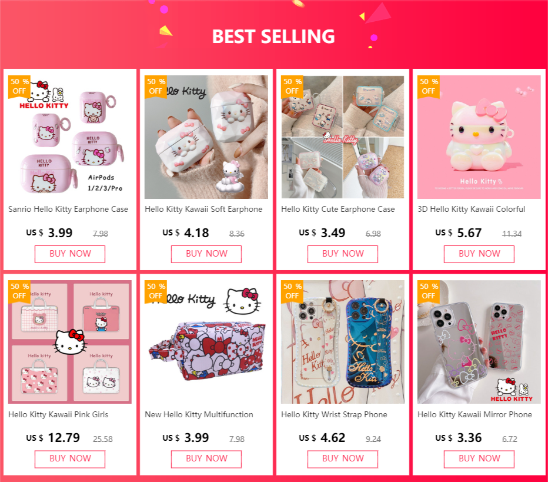The width and height of the screenshot is (548, 482).
Task: Click BUY NOW under the 5.67 item
Action: (x=479, y=254)
